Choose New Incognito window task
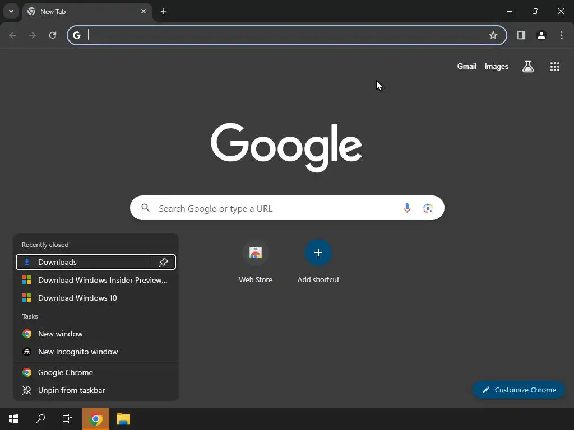 (96, 352)
